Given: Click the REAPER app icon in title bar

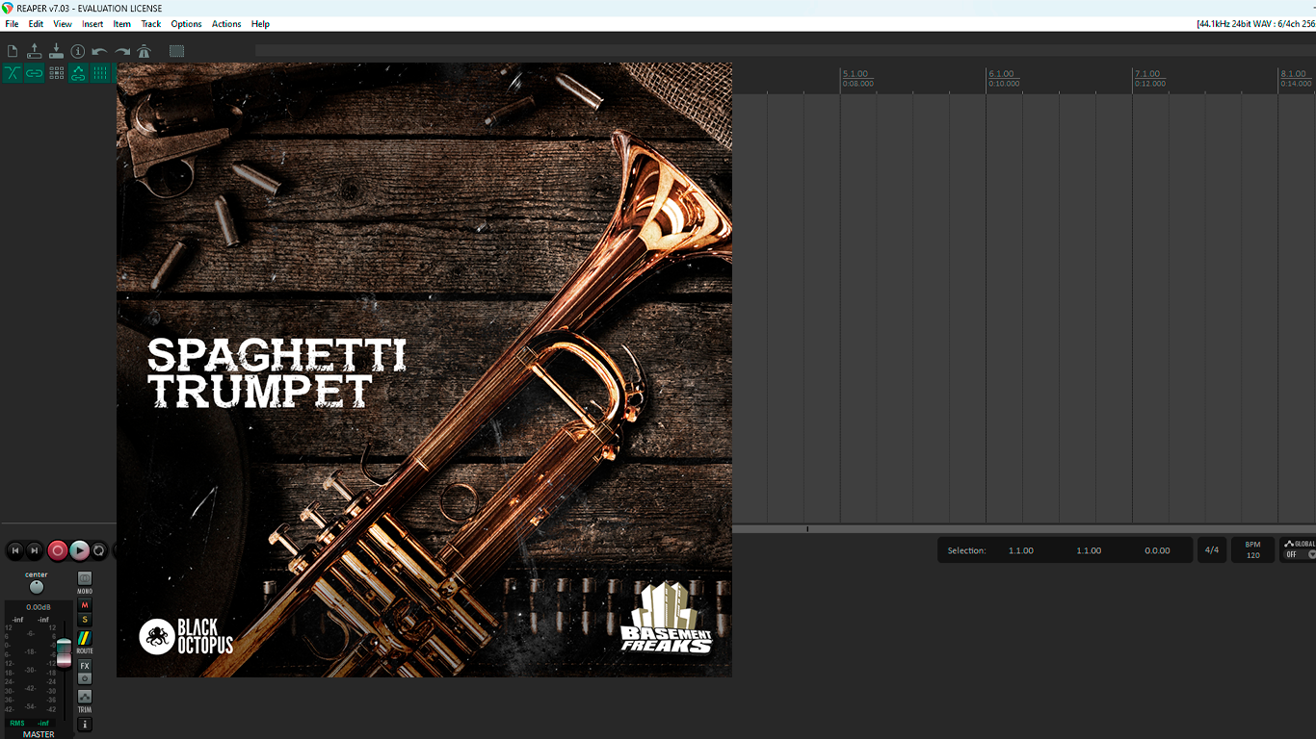Looking at the screenshot, I should click(8, 8).
